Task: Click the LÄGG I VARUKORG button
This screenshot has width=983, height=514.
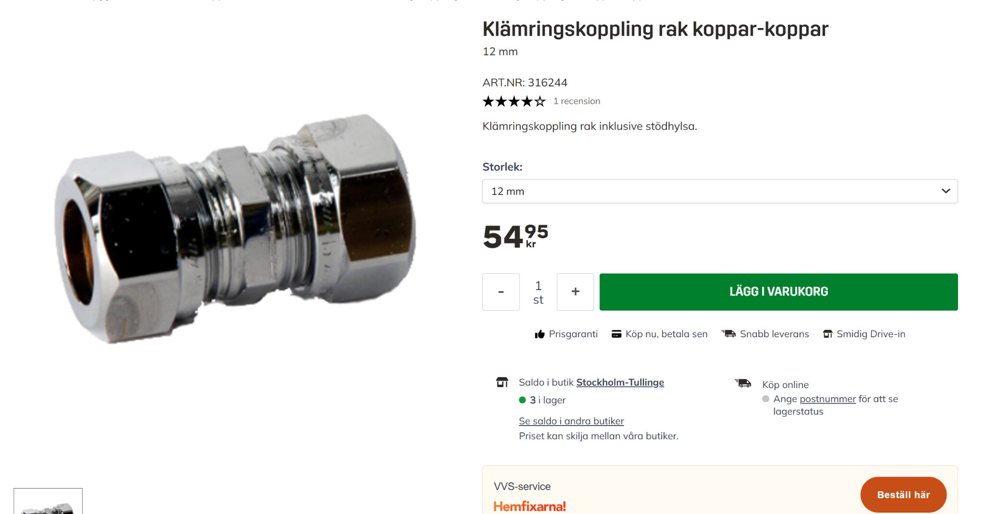Action: point(778,292)
